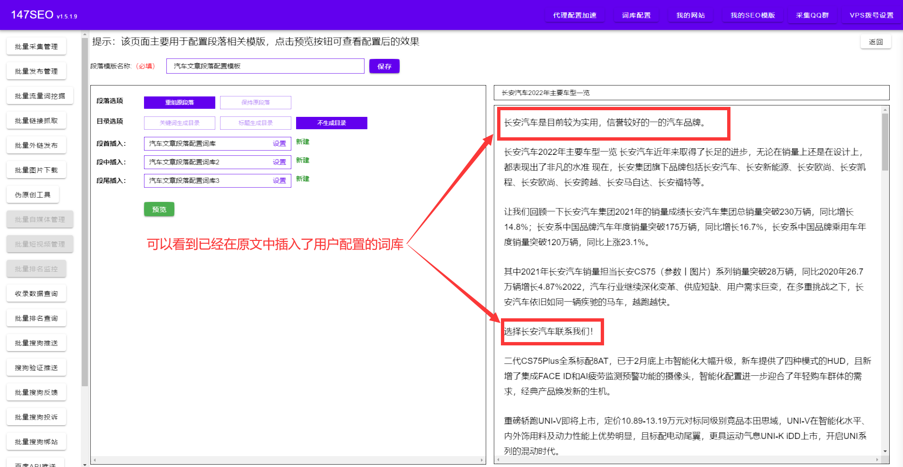Click the 目录选项 label

tap(110, 121)
